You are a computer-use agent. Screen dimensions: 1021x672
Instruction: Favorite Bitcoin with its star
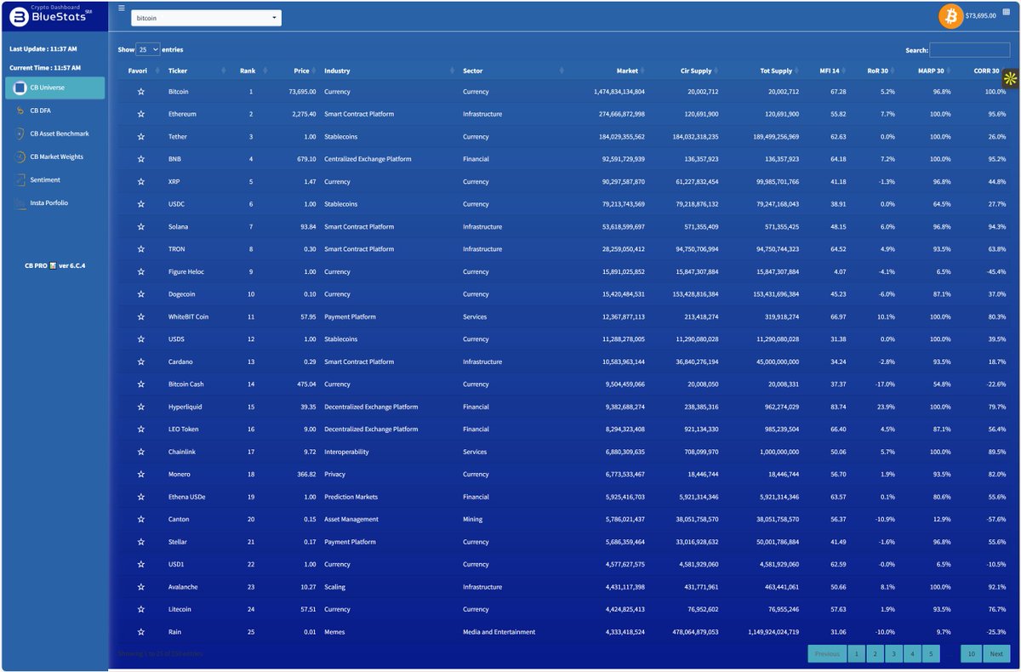[141, 91]
